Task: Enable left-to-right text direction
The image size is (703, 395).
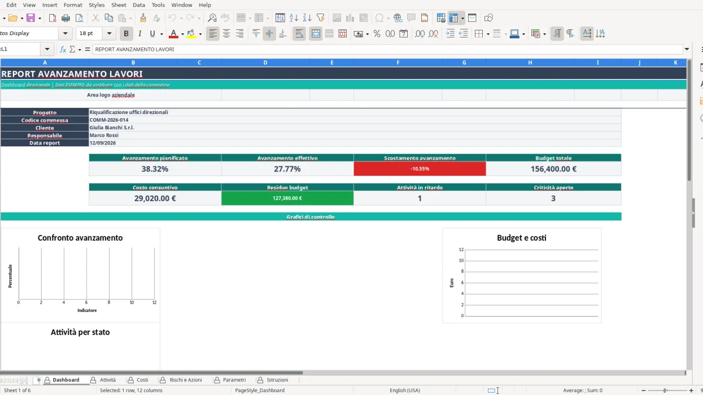Action: click(x=557, y=34)
